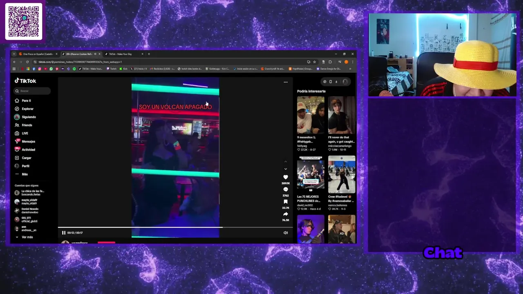This screenshot has width=523, height=294.
Task: Open the Crunchyroll bookmark
Action: [x=273, y=69]
